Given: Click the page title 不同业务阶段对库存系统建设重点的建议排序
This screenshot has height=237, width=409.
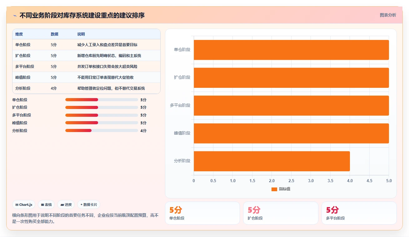Looking at the screenshot, I should coord(82,15).
